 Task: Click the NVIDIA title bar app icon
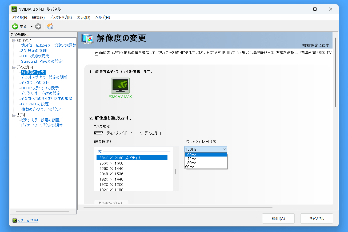tap(14, 9)
